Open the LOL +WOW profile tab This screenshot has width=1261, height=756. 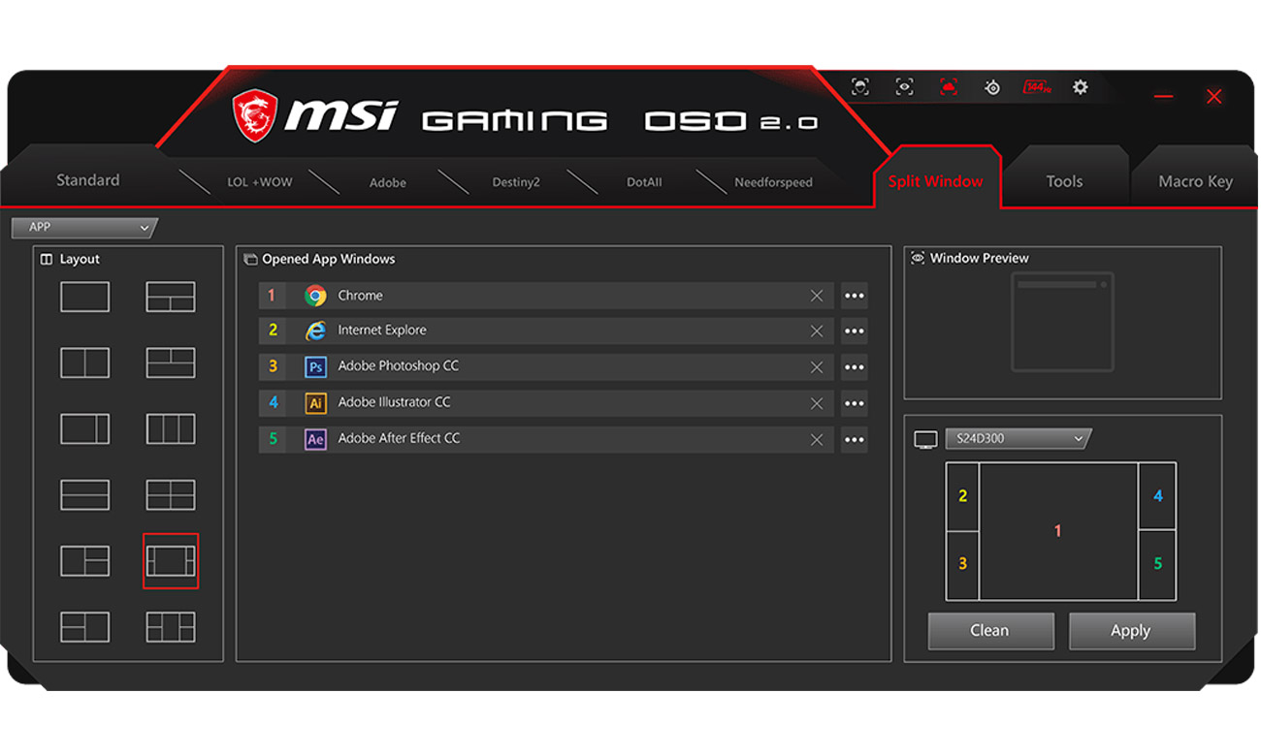coord(259,181)
